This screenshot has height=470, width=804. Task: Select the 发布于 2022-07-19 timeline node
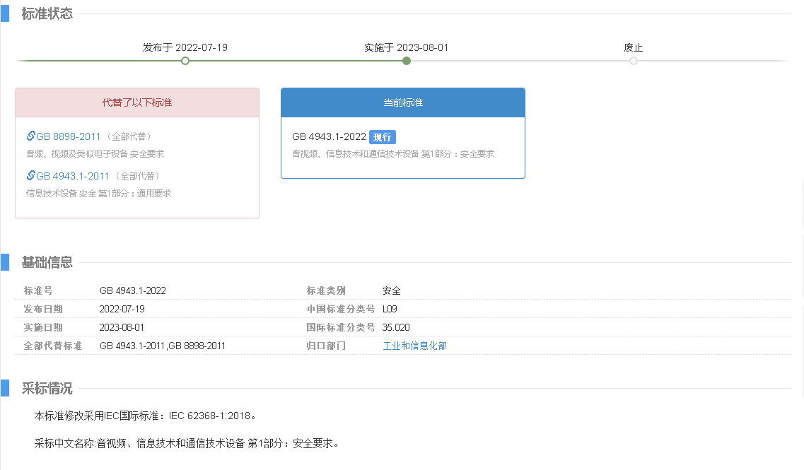[185, 61]
